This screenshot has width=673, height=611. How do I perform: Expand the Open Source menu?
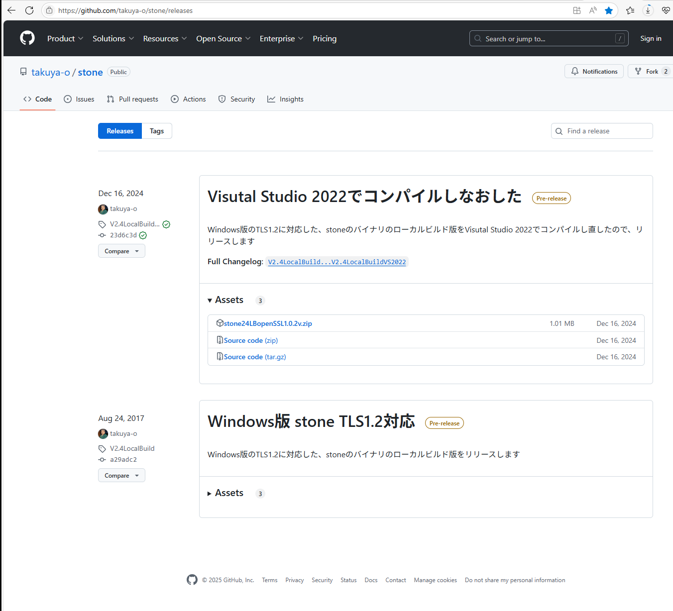224,38
